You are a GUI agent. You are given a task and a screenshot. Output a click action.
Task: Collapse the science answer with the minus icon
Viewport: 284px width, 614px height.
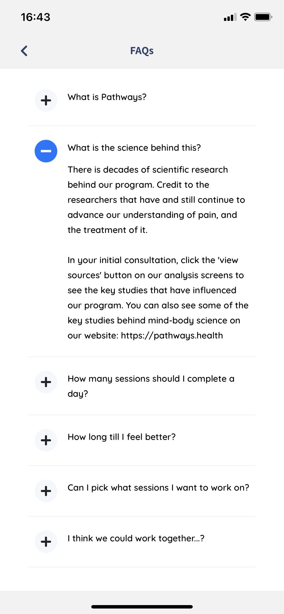coord(46,151)
